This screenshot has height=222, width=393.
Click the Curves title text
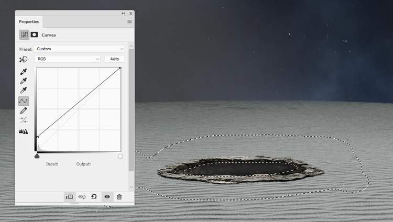tap(49, 35)
